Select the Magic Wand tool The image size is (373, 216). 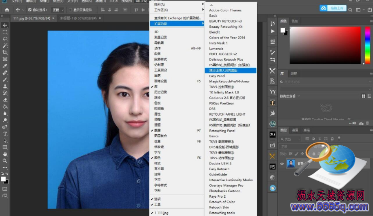point(5,45)
